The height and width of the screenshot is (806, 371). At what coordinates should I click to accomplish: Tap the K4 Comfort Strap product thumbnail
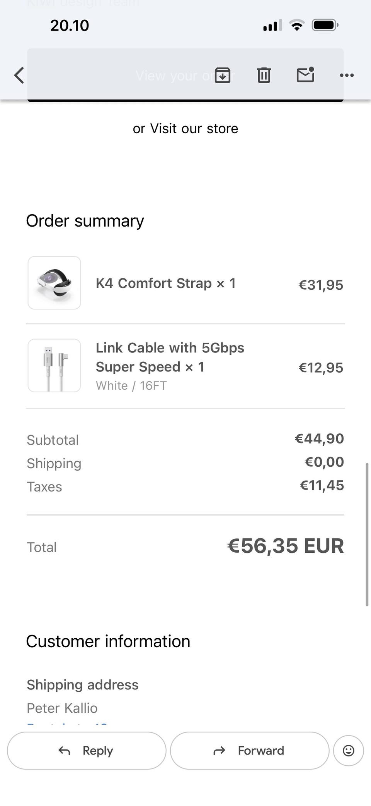click(x=54, y=283)
